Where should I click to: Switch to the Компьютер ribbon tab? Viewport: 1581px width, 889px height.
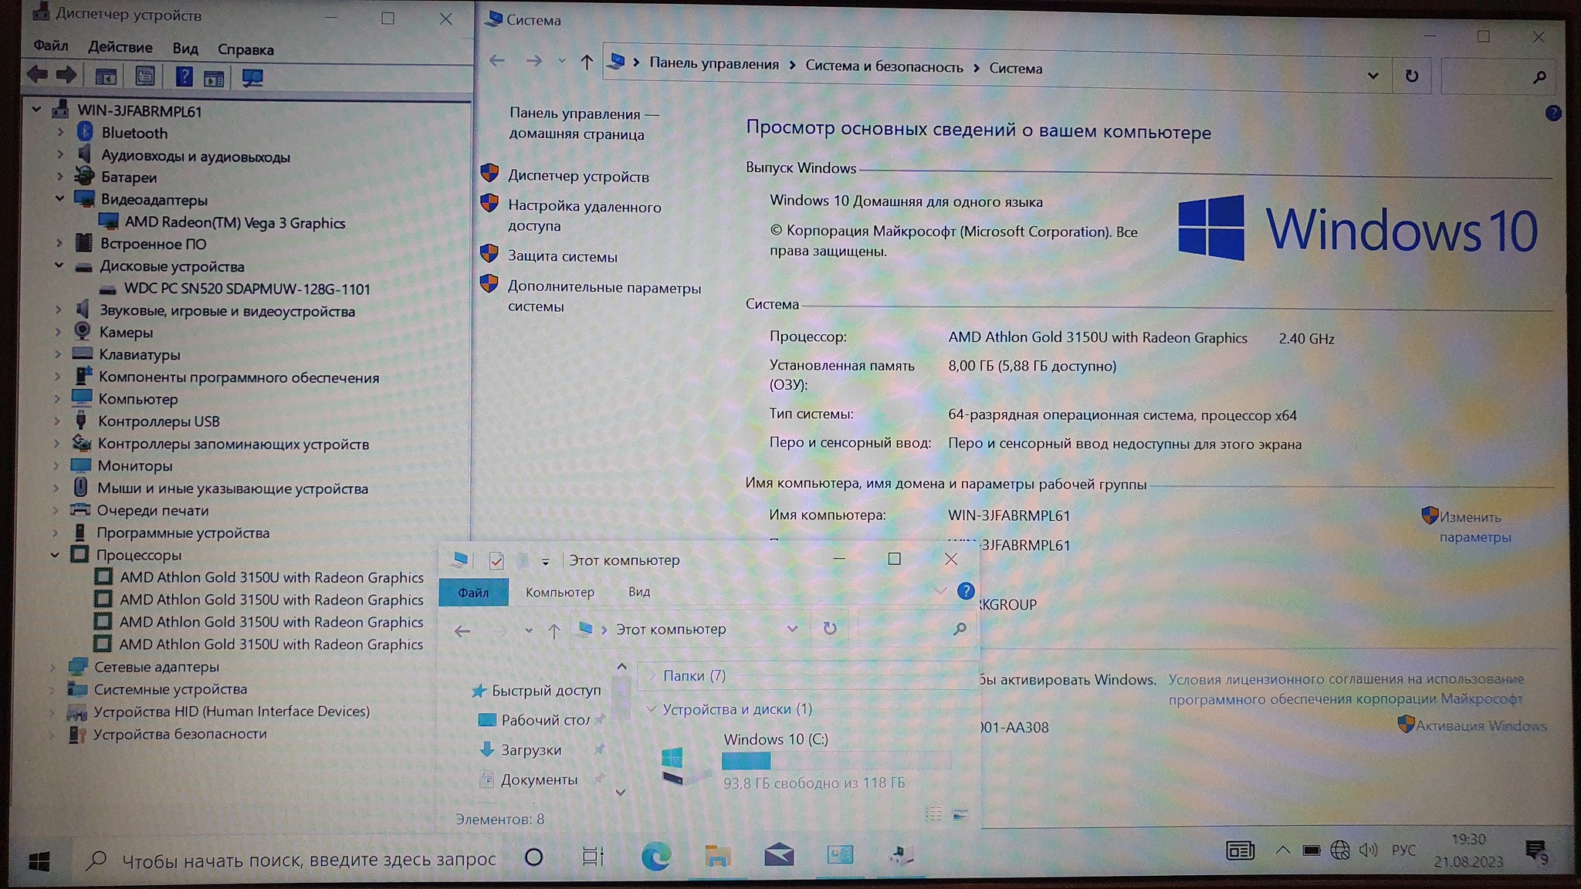pyautogui.click(x=560, y=592)
